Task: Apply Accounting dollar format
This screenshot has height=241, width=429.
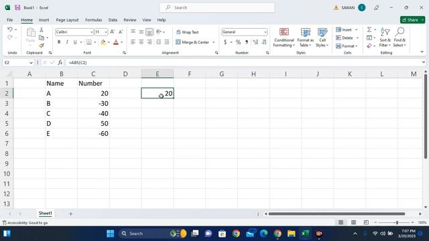Action: coord(225,42)
